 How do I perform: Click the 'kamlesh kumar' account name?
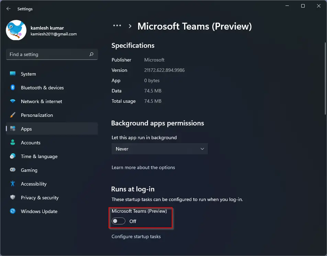pyautogui.click(x=47, y=28)
